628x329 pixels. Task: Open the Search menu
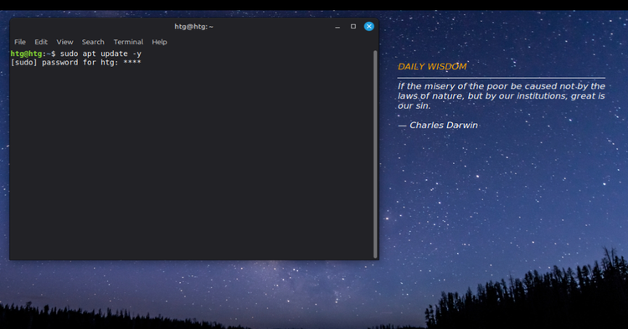click(x=93, y=42)
